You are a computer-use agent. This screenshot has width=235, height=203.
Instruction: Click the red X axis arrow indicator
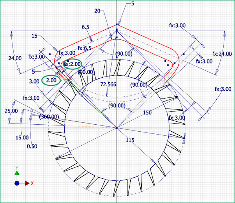click(27, 183)
